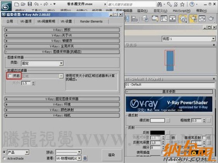
Task: Switch to the Render Elements tab
Action: [x=91, y=21]
